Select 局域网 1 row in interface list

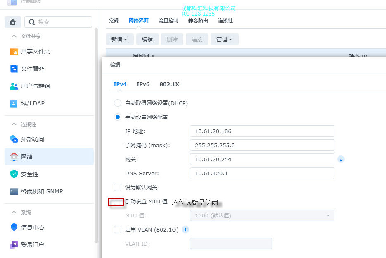click(246, 53)
